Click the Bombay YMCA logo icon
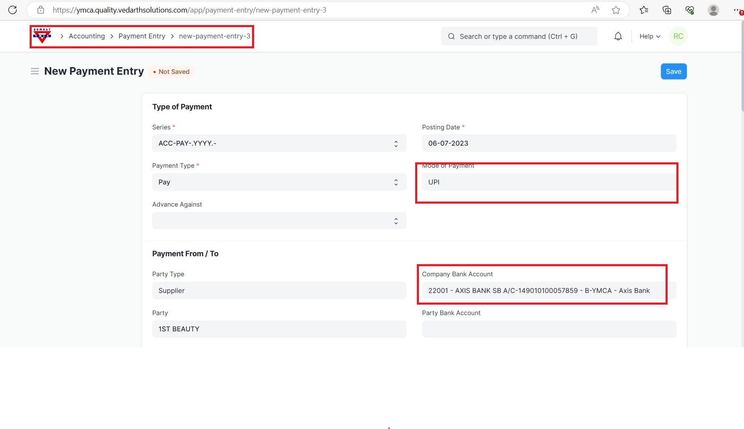 (42, 36)
